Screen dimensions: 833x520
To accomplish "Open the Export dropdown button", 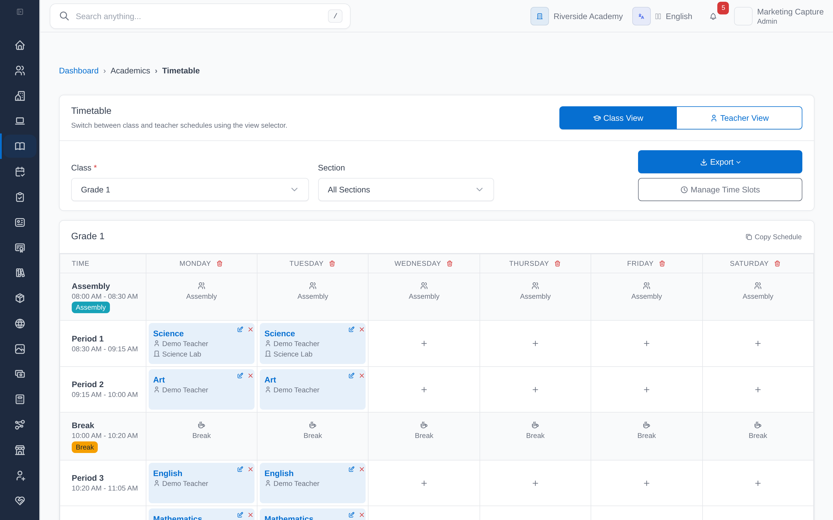I will click(x=720, y=162).
